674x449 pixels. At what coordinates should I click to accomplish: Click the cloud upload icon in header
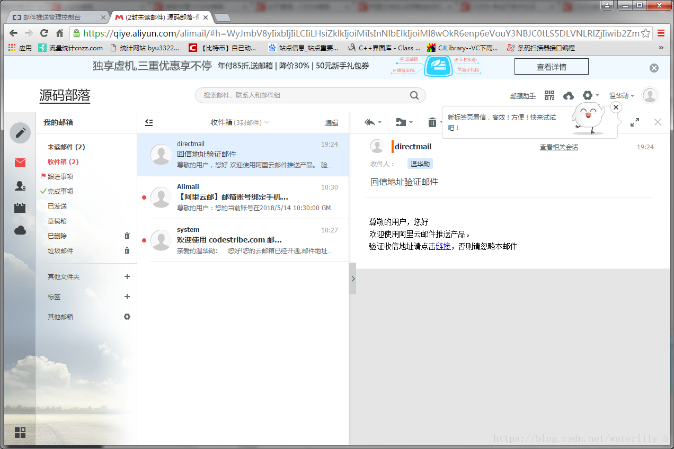pos(568,95)
